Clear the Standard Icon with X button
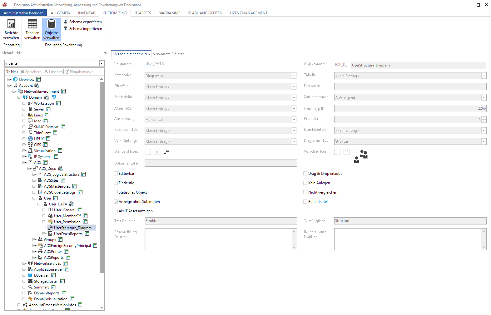 coord(157,152)
